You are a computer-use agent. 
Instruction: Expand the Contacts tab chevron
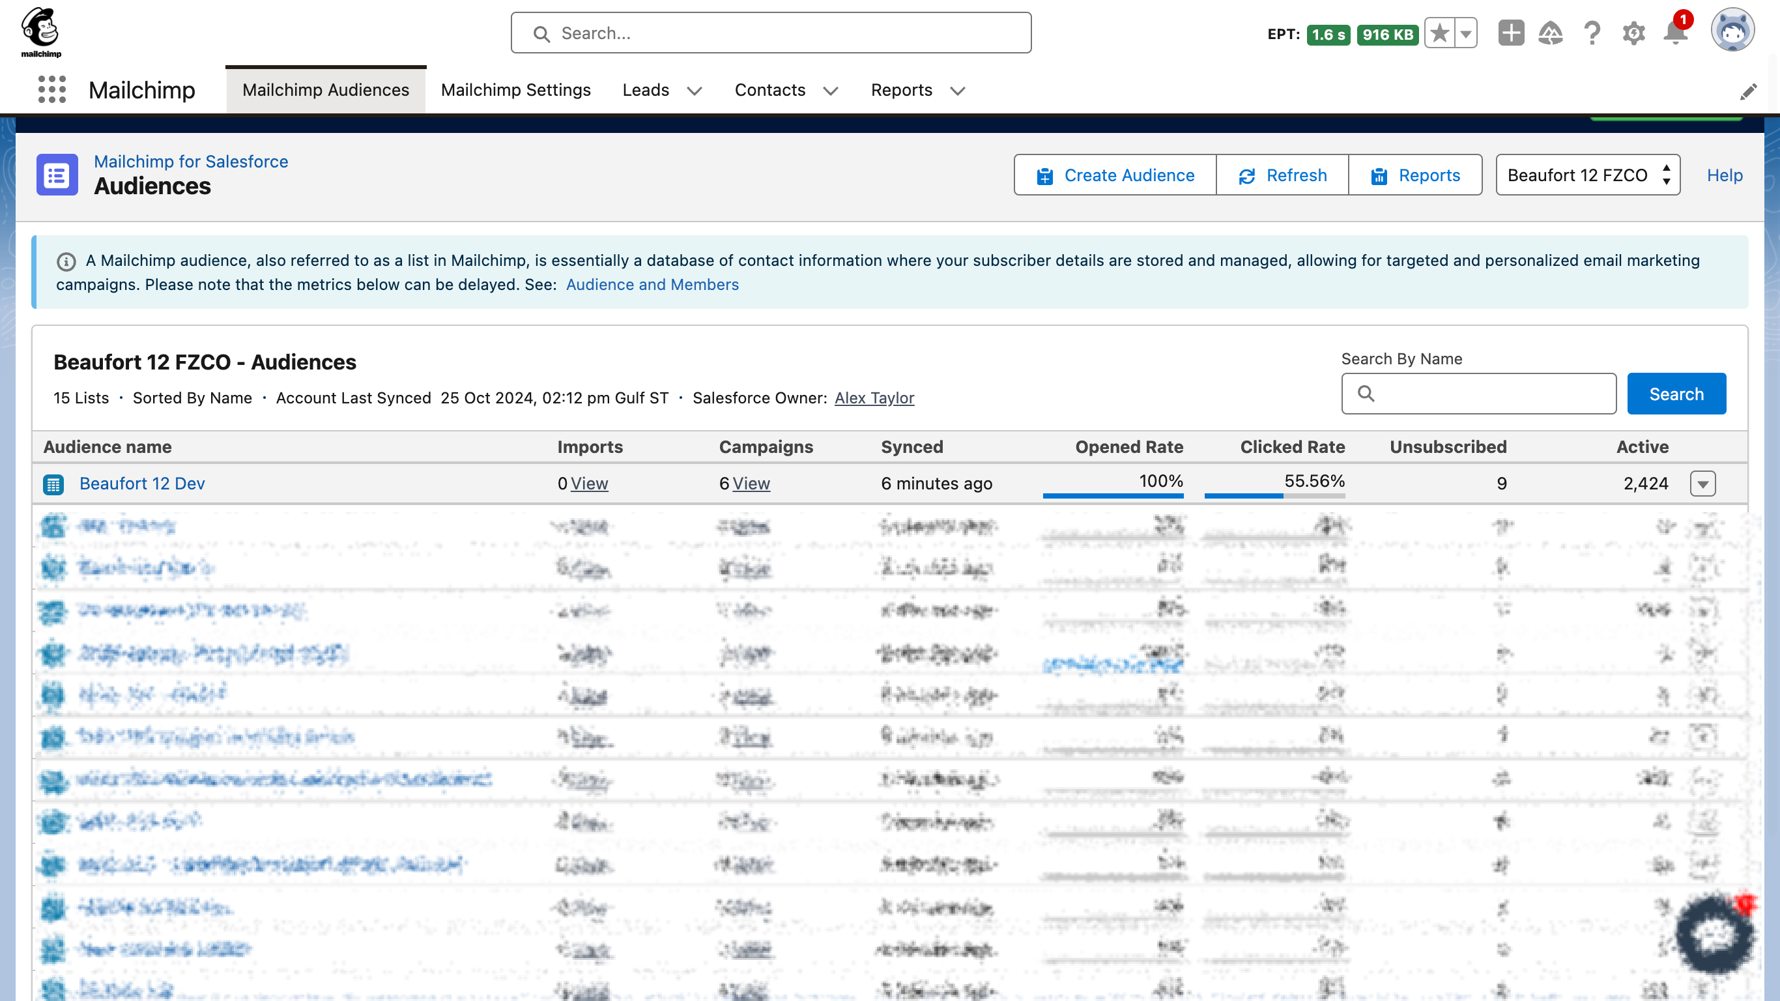[831, 91]
